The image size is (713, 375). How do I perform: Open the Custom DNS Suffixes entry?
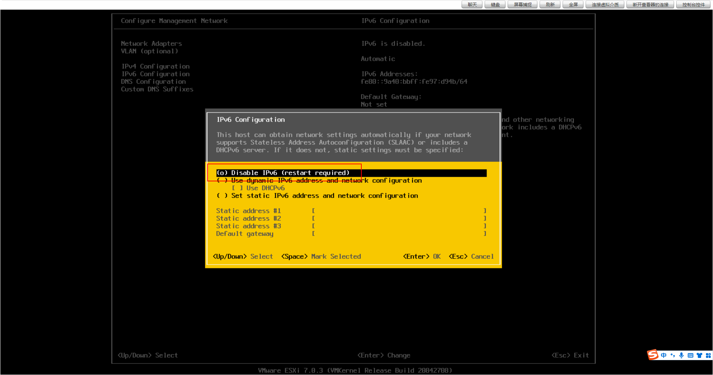pyautogui.click(x=157, y=89)
